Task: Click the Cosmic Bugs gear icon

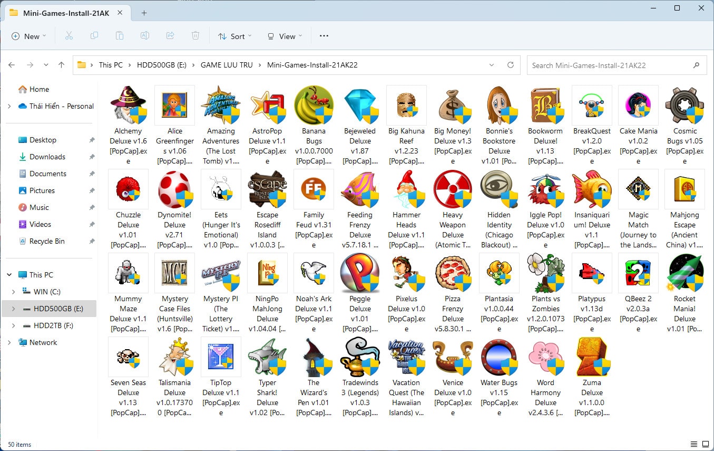Action: [x=684, y=105]
